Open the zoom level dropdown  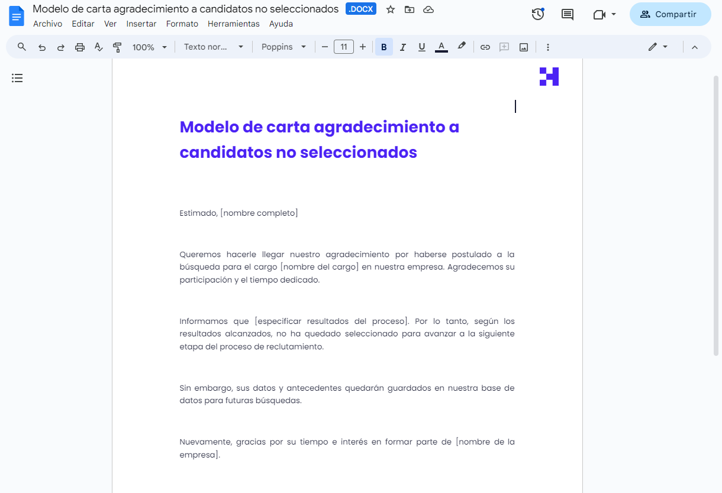(x=149, y=46)
